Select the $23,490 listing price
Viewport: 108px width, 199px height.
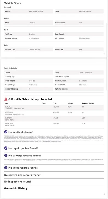click(56, 107)
